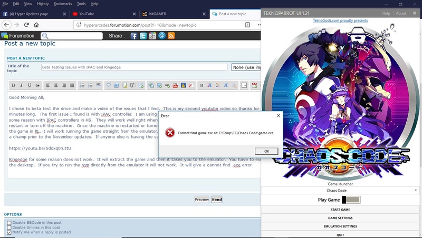Open the None topic icon dropdown
Viewport: 422px width, 238px height.
246,67
